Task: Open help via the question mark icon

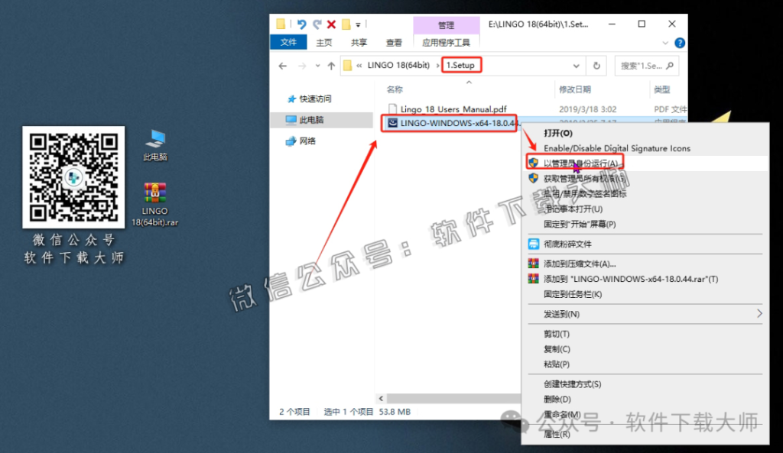Action: tap(680, 42)
